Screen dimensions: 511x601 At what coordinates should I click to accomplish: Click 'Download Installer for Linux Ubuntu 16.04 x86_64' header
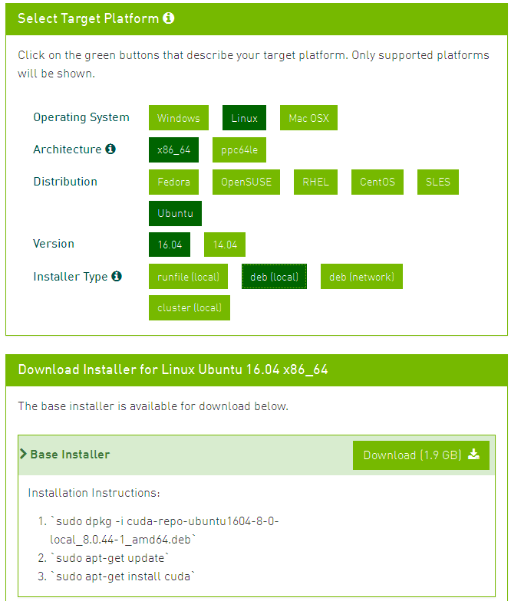[173, 369]
